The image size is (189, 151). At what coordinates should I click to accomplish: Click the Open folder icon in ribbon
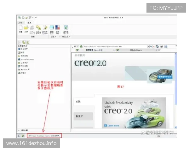tap(26, 28)
